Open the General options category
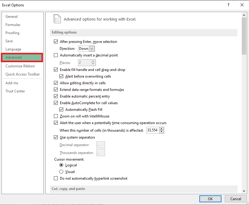The width and height of the screenshot is (249, 205). 11,17
